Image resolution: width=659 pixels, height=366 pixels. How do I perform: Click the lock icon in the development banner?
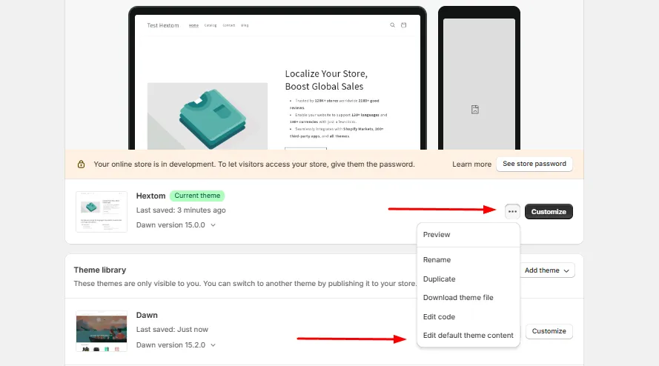[81, 164]
